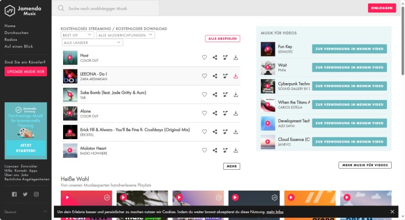Viewport: 405px width, 220px height.
Task: Play the orange playlist card
Action: pos(291,197)
